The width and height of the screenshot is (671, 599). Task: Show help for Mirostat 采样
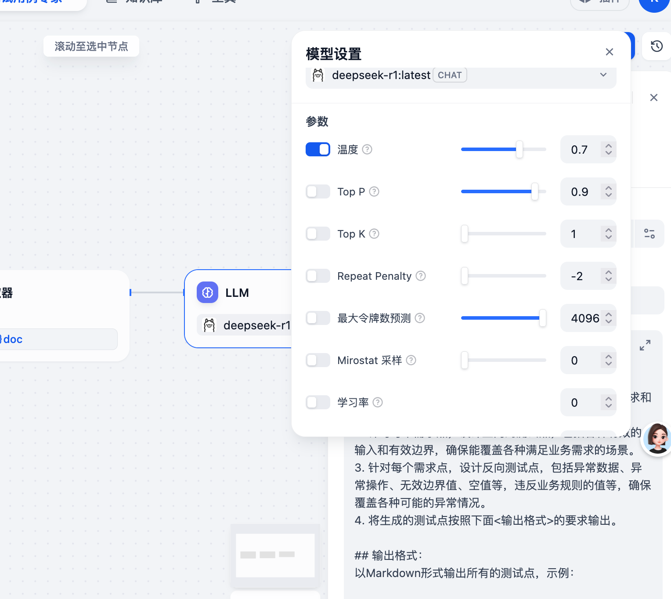411,360
